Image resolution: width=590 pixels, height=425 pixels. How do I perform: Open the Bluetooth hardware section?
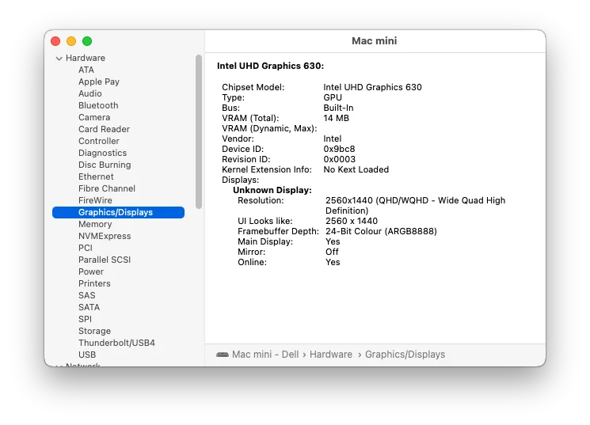click(98, 105)
